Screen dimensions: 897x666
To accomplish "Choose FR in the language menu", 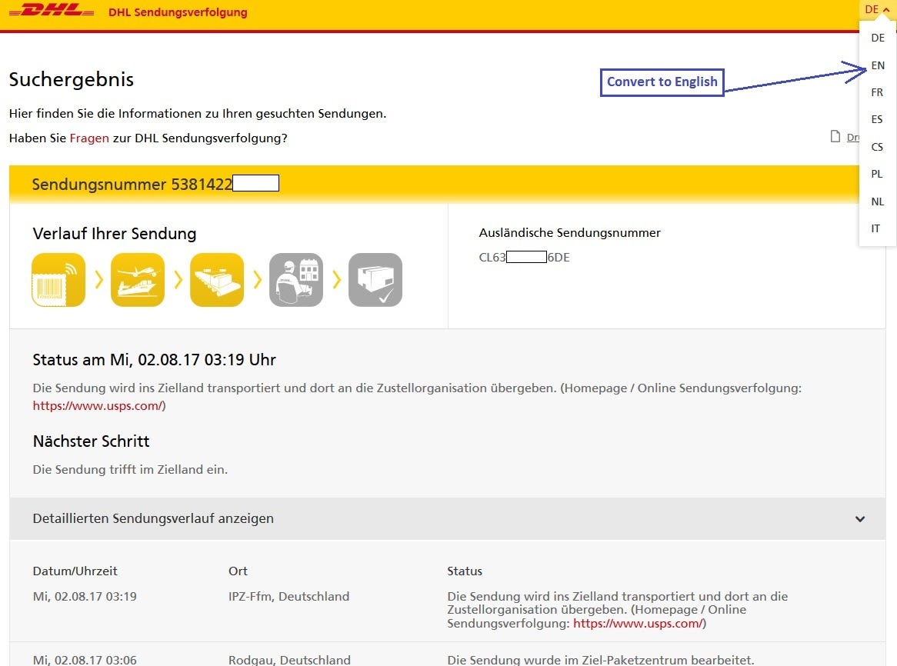I will click(877, 92).
